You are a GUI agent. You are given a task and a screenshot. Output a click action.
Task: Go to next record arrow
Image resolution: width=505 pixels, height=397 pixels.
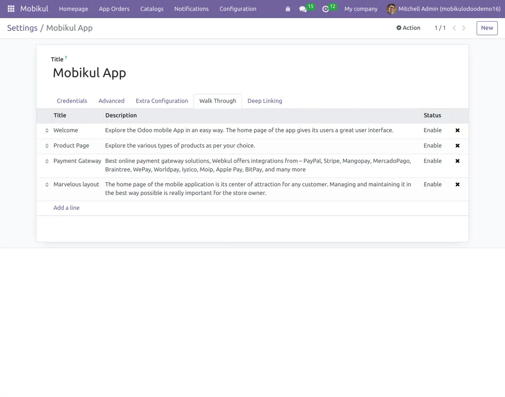coord(464,28)
